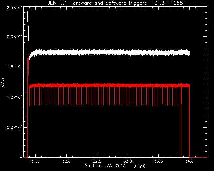Click the 2.5×10⁴ y-axis label
The width and height of the screenshot is (214, 171).
point(15,7)
